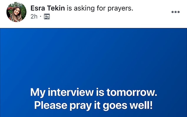Select the 'Please pray it goes well!' line
The width and height of the screenshot is (187, 117).
pos(93,106)
